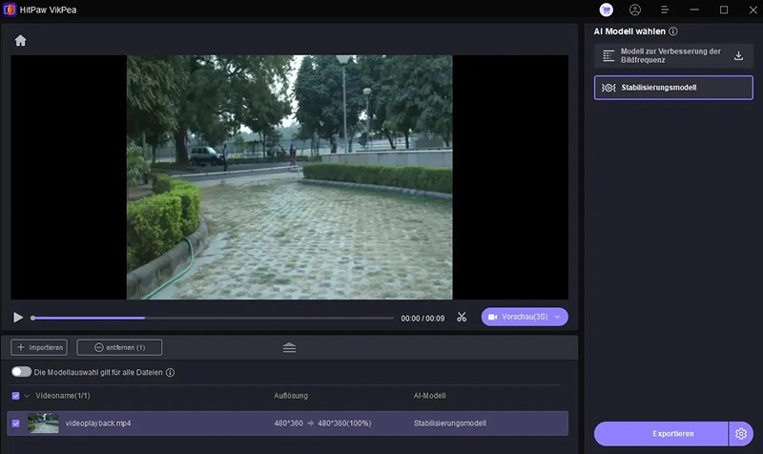
Task: Show info for model selection toggle
Action: [x=170, y=372]
